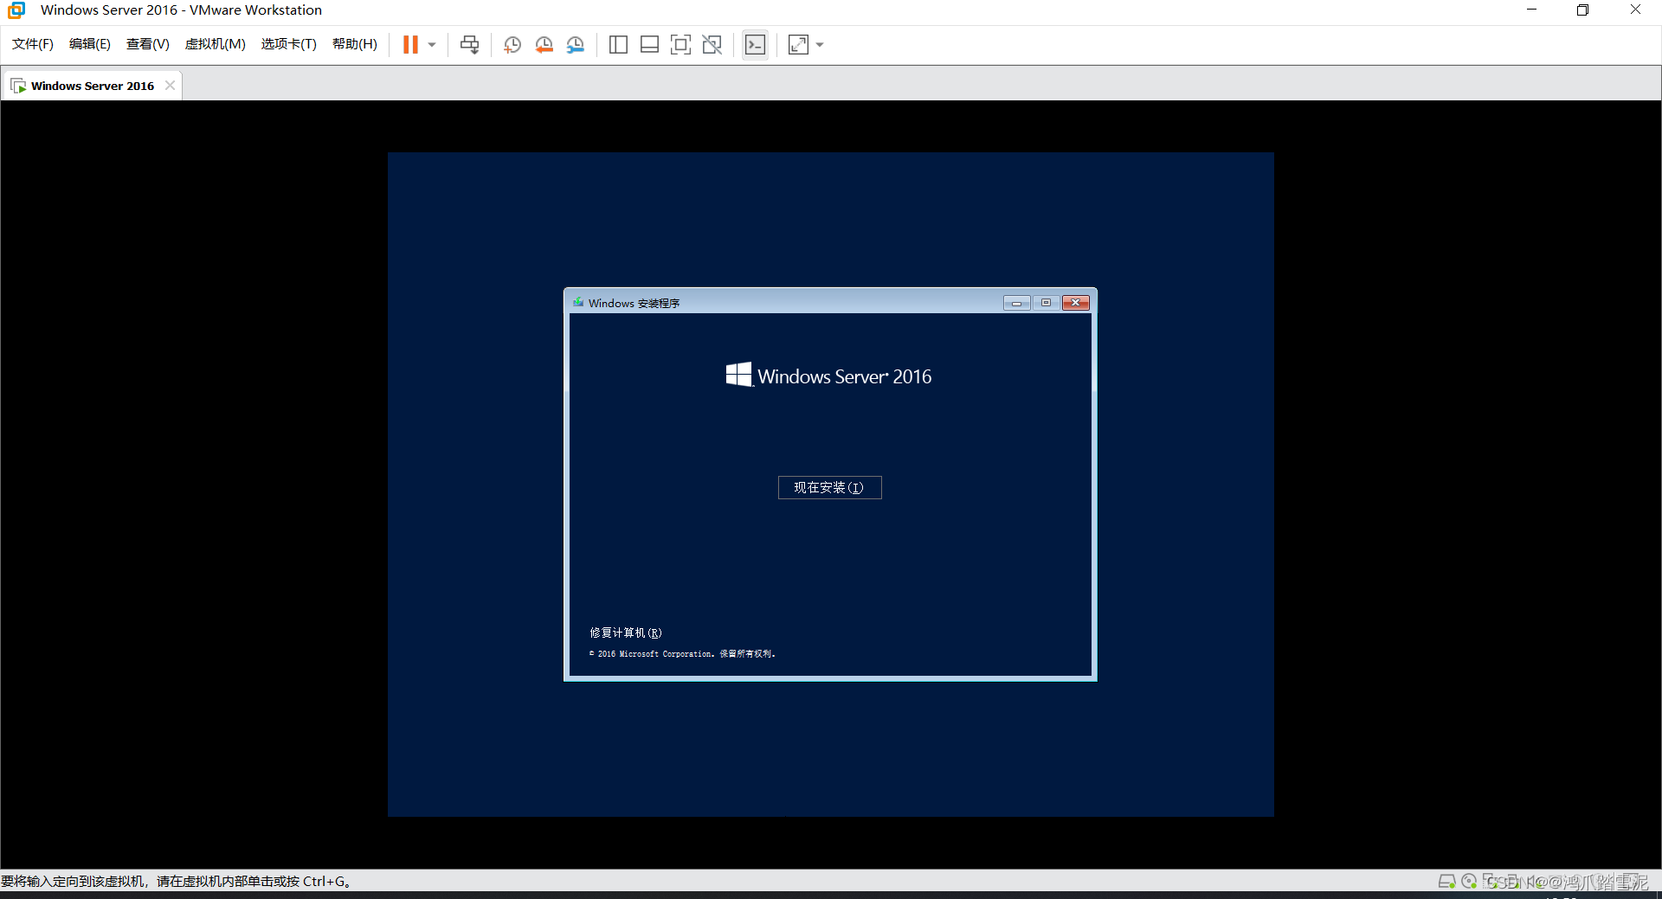Select the Windows Server 2016 VM tab
The height and width of the screenshot is (899, 1662).
[93, 86]
